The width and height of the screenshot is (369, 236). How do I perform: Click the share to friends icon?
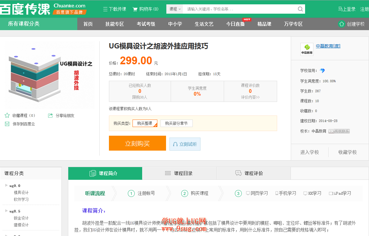click(x=50, y=116)
